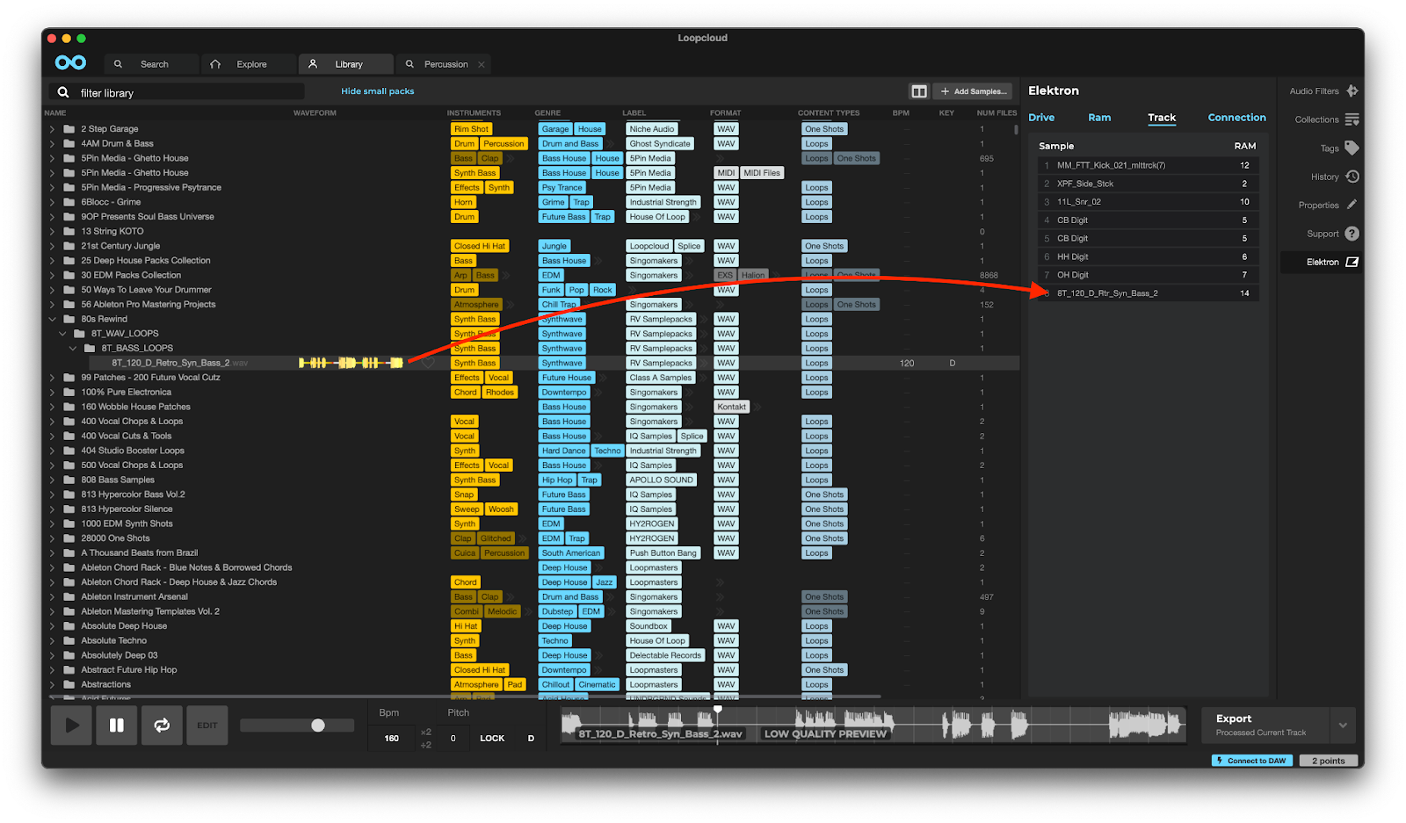Image resolution: width=1406 pixels, height=823 pixels.
Task: Collapse the 80s Rewind folder
Action: coord(53,319)
